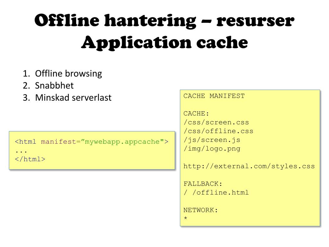Viewport: 329px width, 247px height.
Task: Click the html manifest="mywebapp.appcache" code line
Action: click(x=92, y=142)
